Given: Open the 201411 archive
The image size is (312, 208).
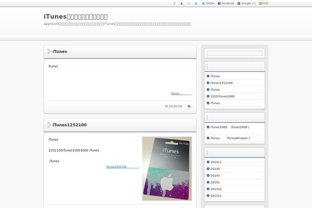Looking at the screenshot, I should pyautogui.click(x=216, y=162).
